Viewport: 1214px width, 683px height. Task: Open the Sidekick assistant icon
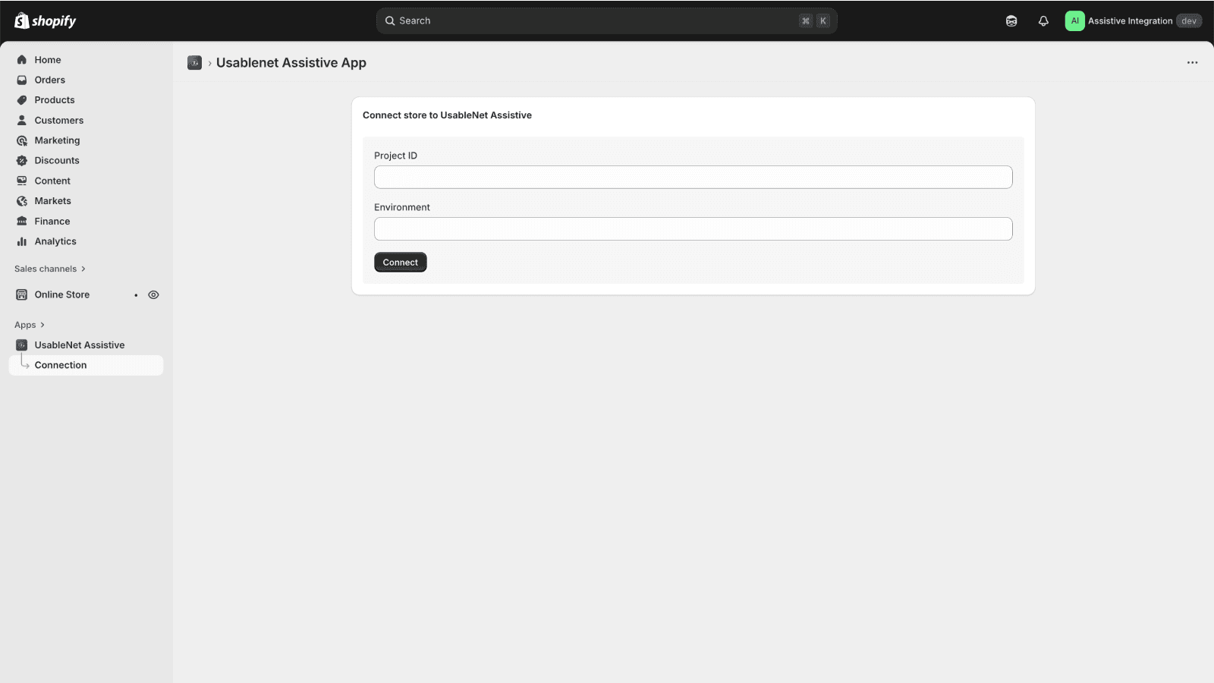pos(1011,21)
